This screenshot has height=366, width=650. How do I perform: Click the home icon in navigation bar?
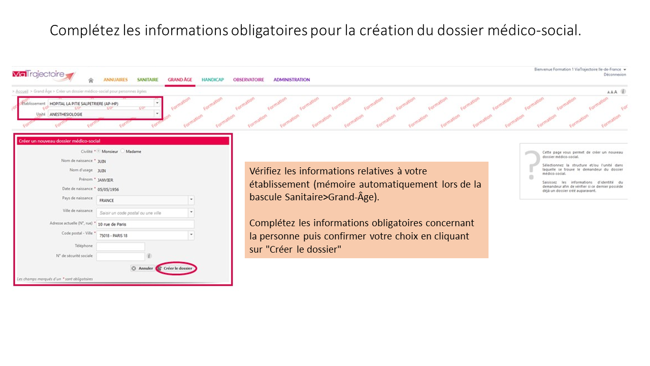point(91,80)
